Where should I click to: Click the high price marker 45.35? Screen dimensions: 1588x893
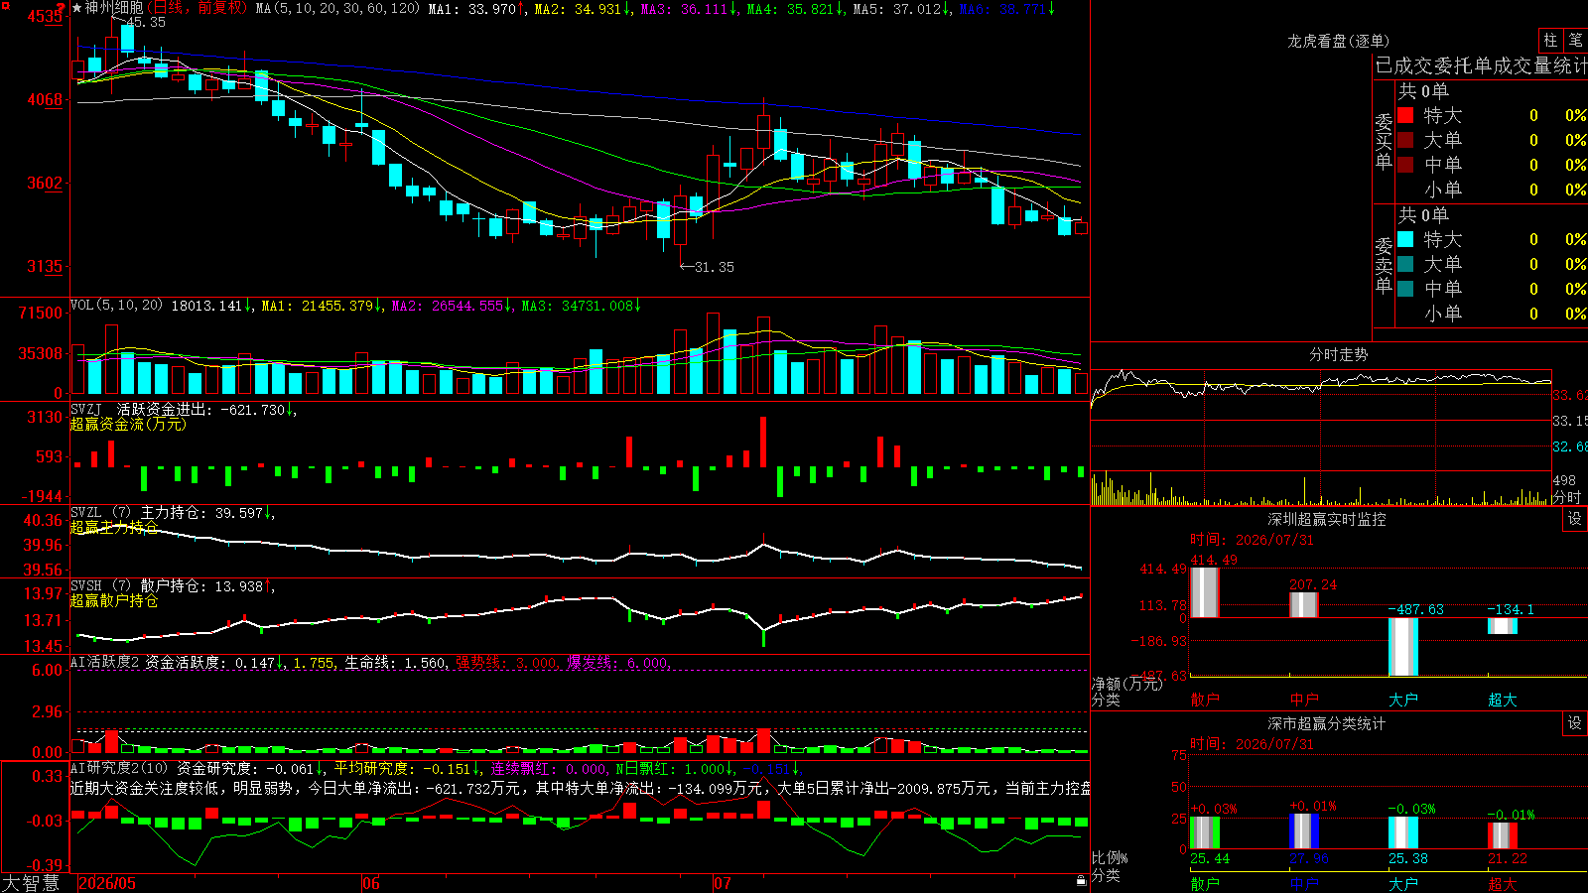pyautogui.click(x=146, y=22)
